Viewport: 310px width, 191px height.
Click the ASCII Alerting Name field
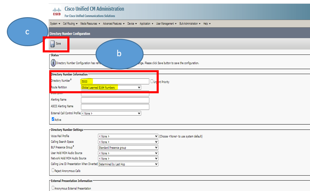(115, 107)
